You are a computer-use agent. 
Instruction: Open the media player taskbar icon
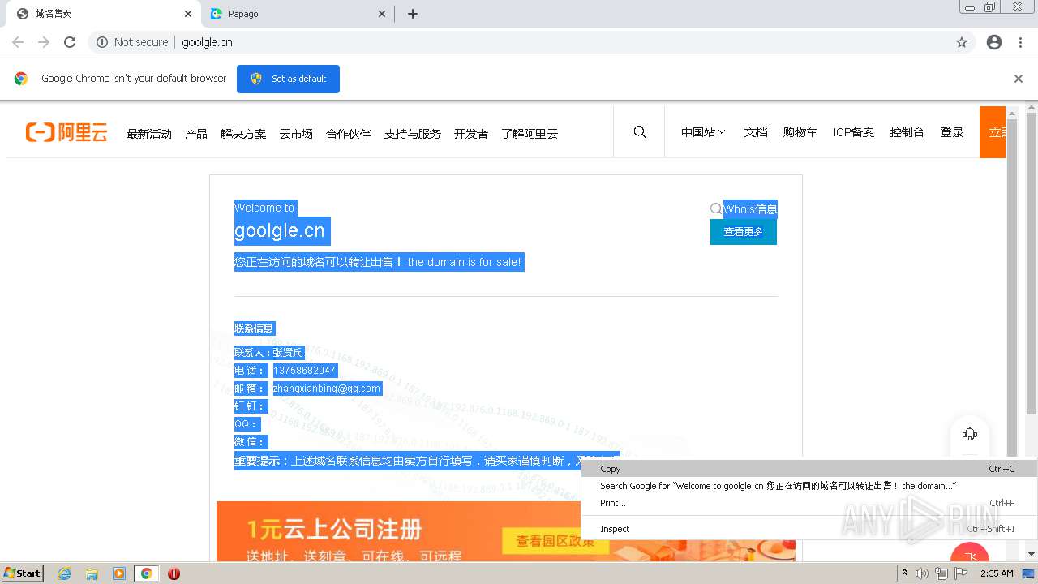[119, 573]
